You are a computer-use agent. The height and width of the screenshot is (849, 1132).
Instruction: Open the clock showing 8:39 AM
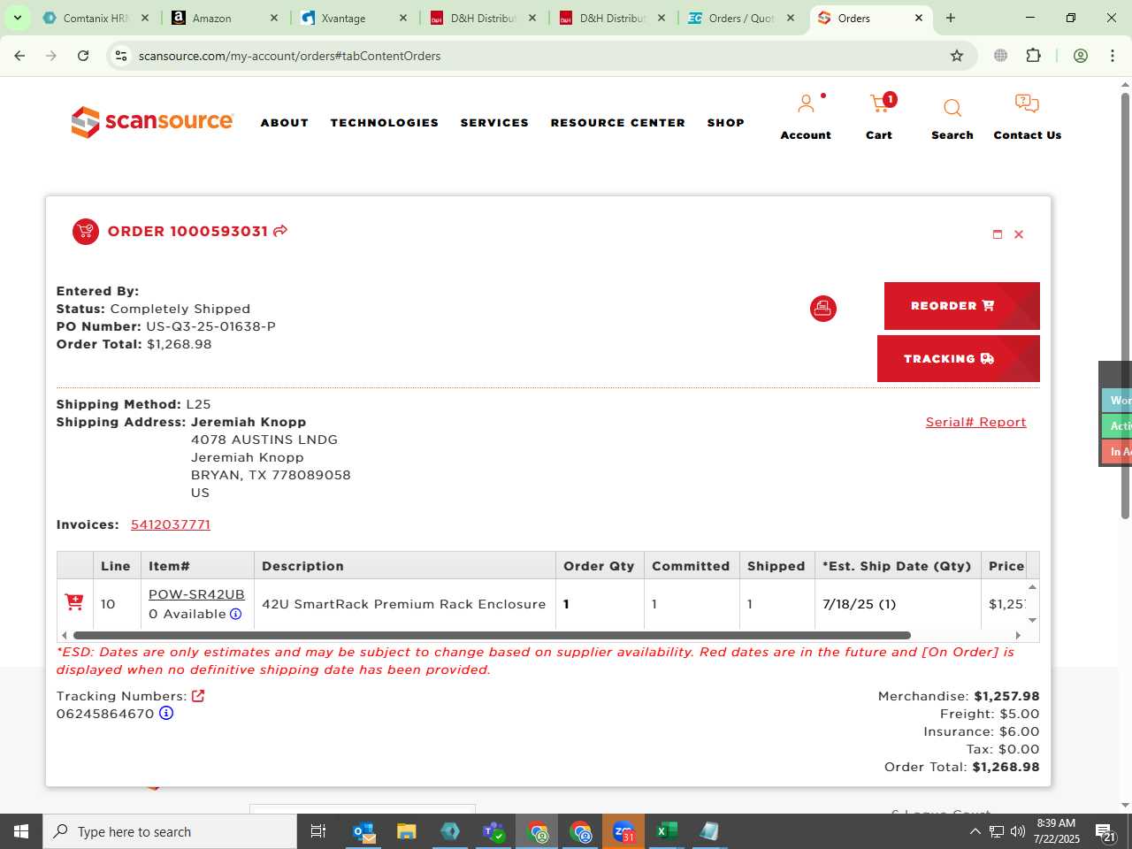[1056, 831]
